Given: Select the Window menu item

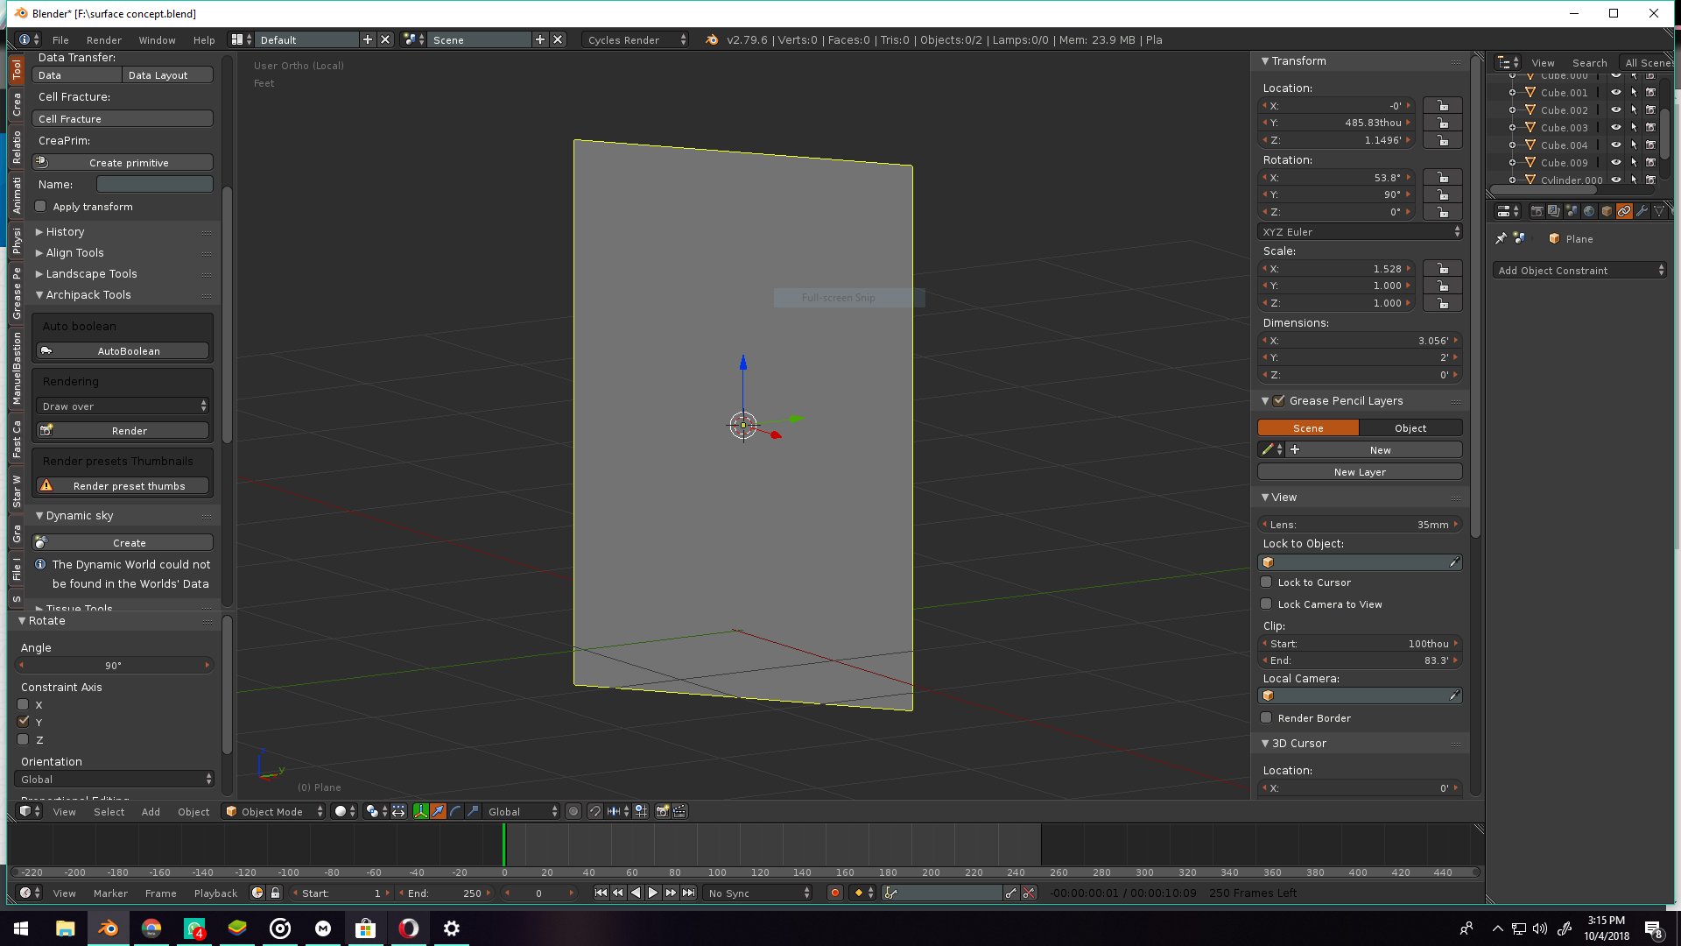Looking at the screenshot, I should tap(157, 39).
